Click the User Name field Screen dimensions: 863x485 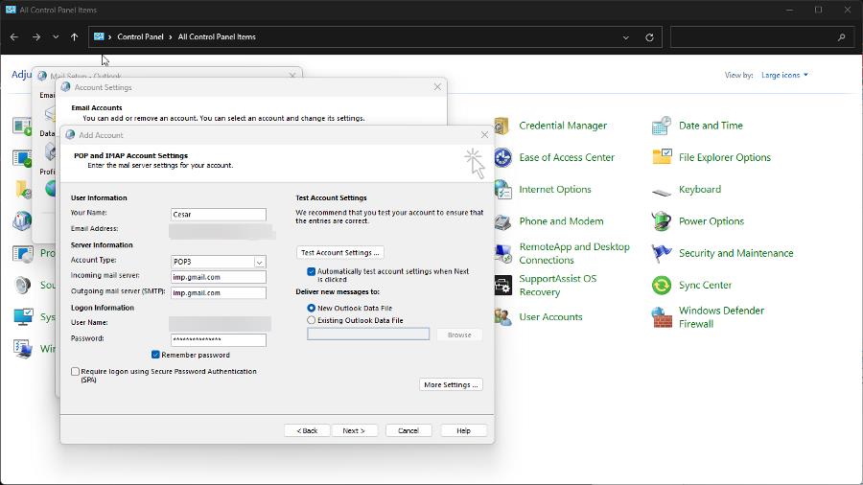click(220, 323)
